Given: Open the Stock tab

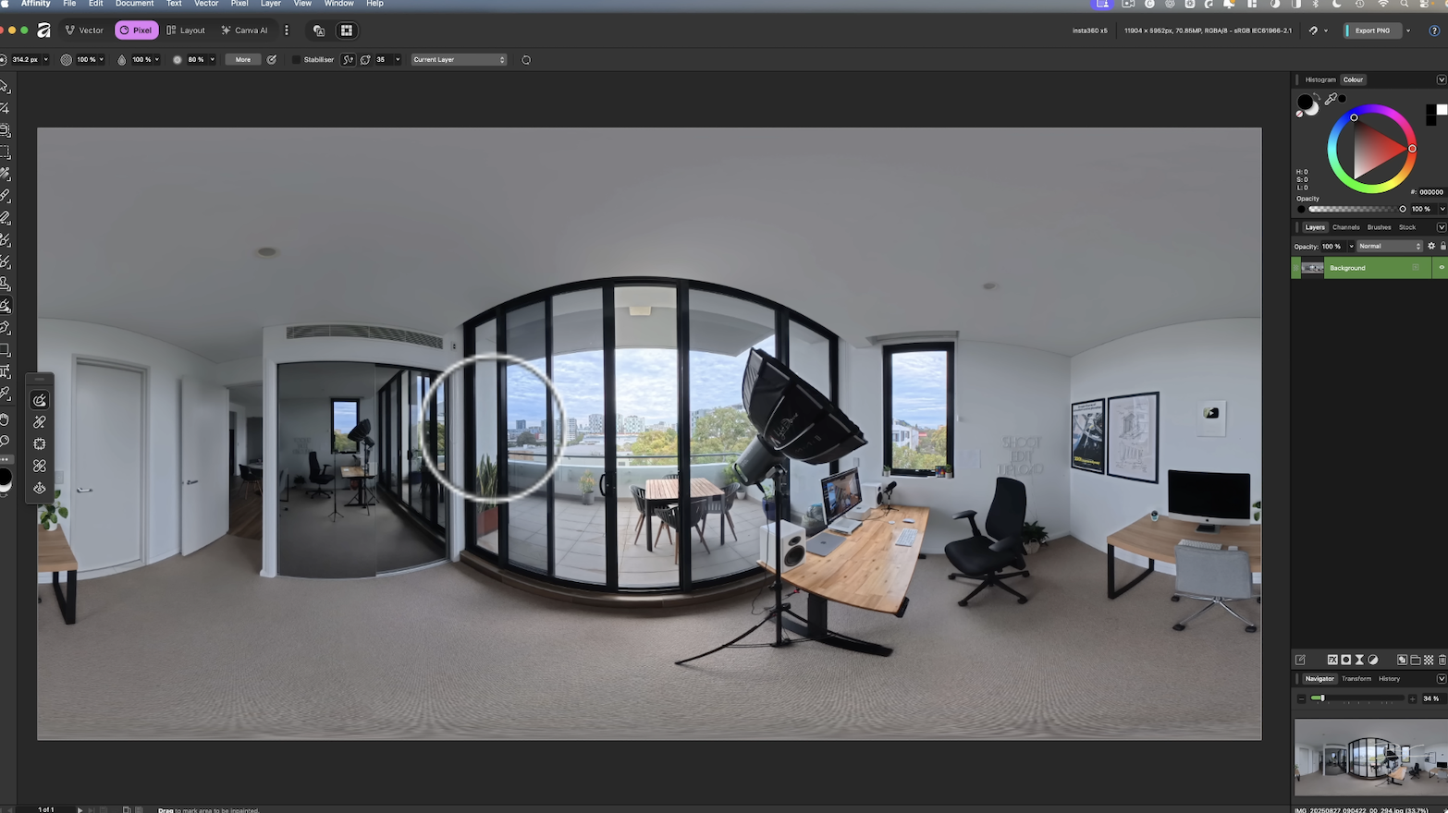Looking at the screenshot, I should coord(1407,227).
